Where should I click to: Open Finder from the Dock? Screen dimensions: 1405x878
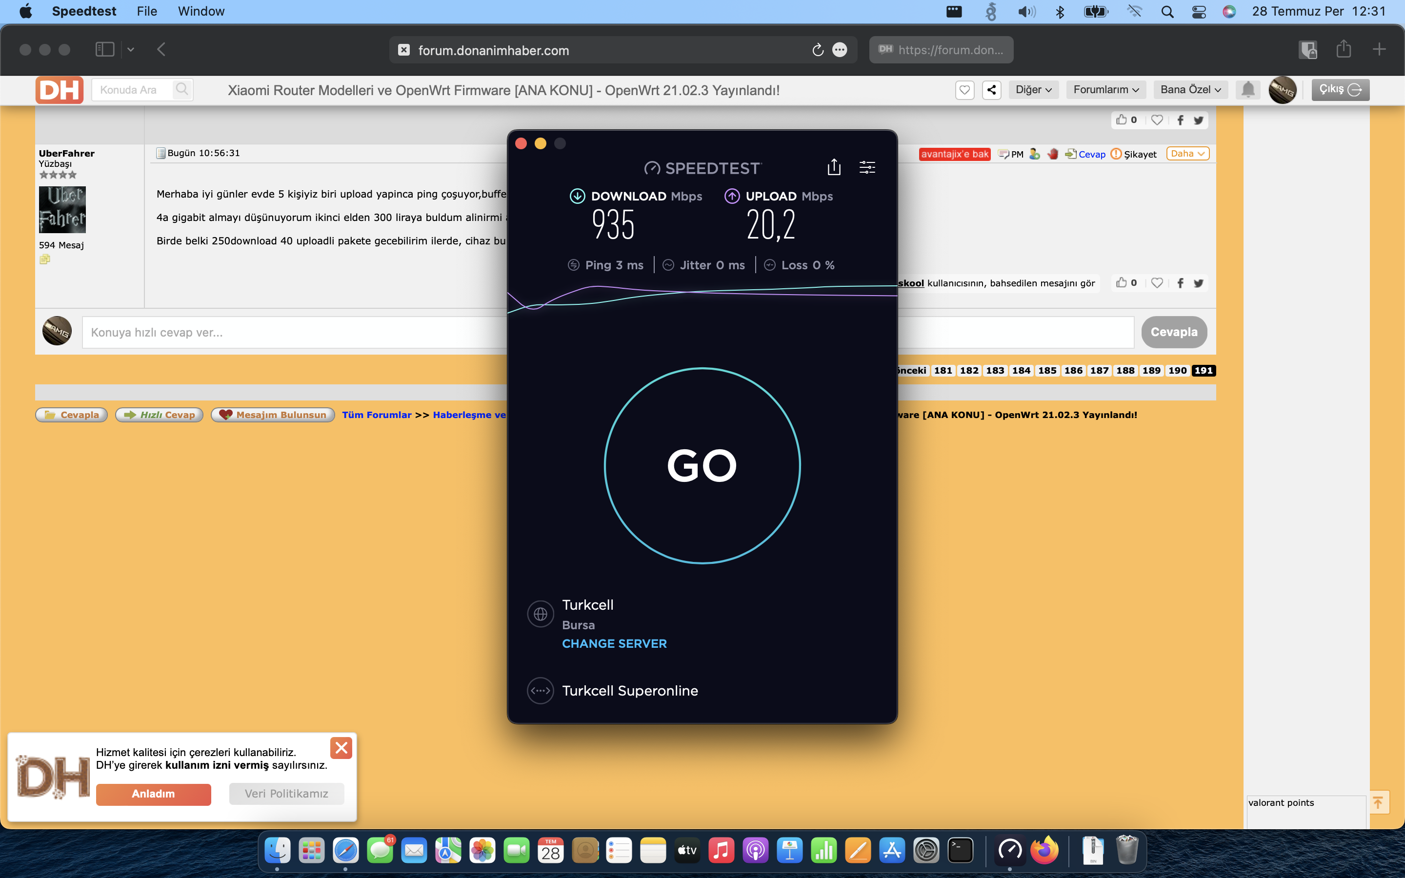coord(278,850)
